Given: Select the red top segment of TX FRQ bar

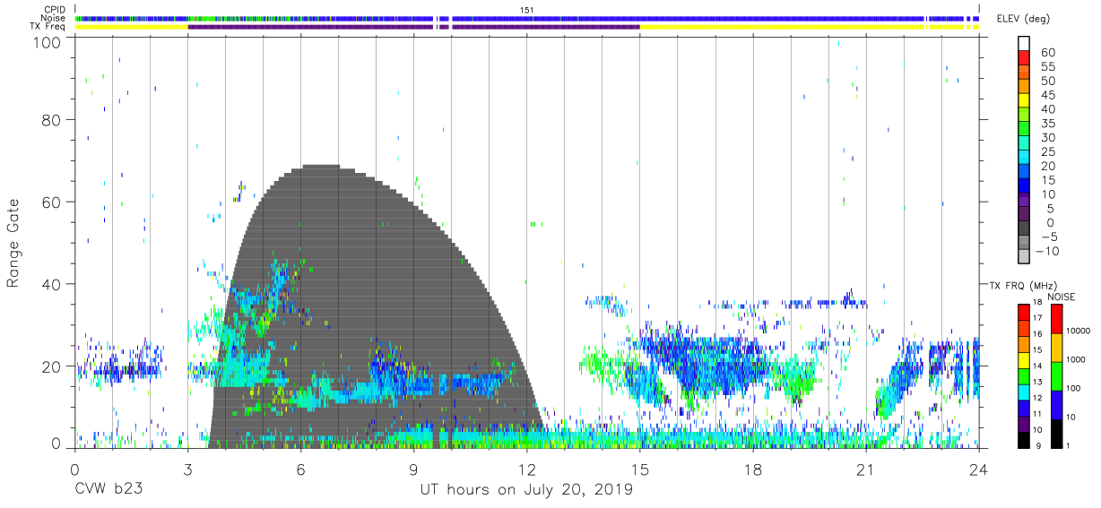Looking at the screenshot, I should (1024, 312).
